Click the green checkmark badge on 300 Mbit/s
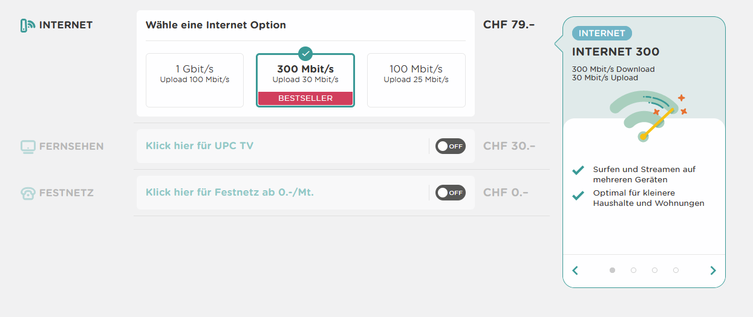This screenshot has height=317, width=753. (305, 53)
